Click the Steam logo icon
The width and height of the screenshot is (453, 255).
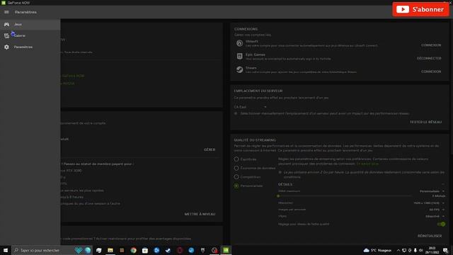pyautogui.click(x=239, y=69)
